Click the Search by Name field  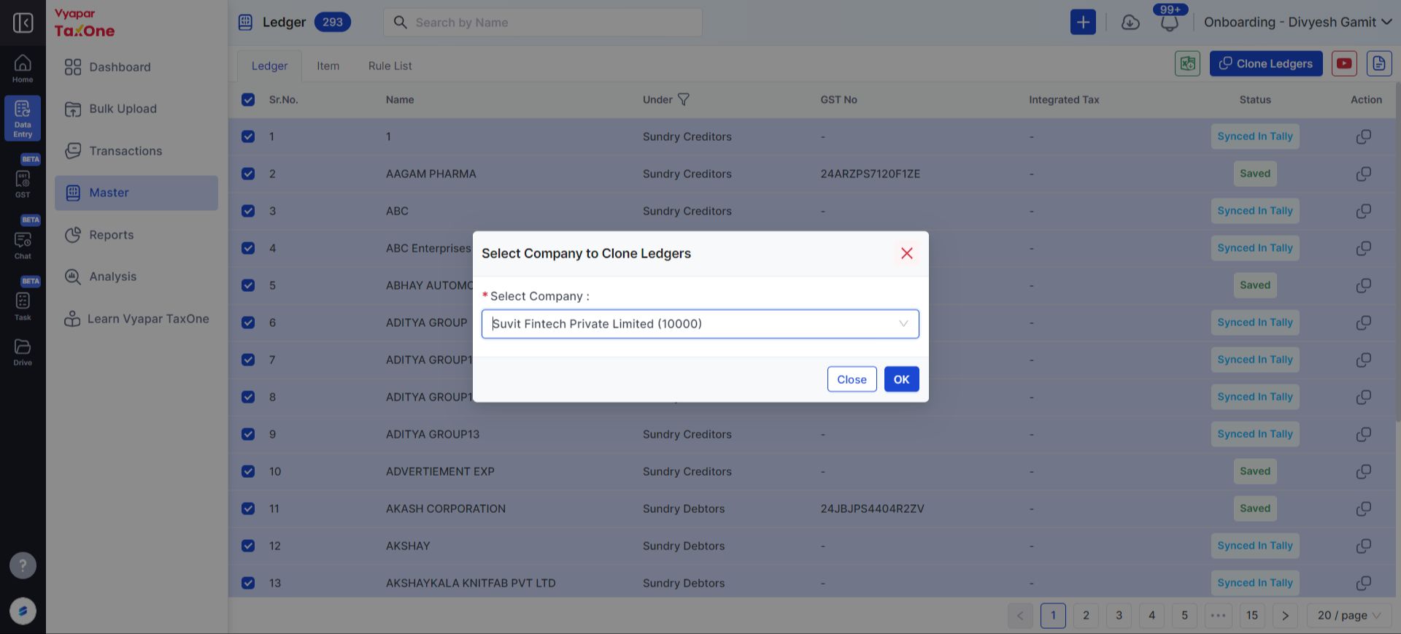(543, 23)
